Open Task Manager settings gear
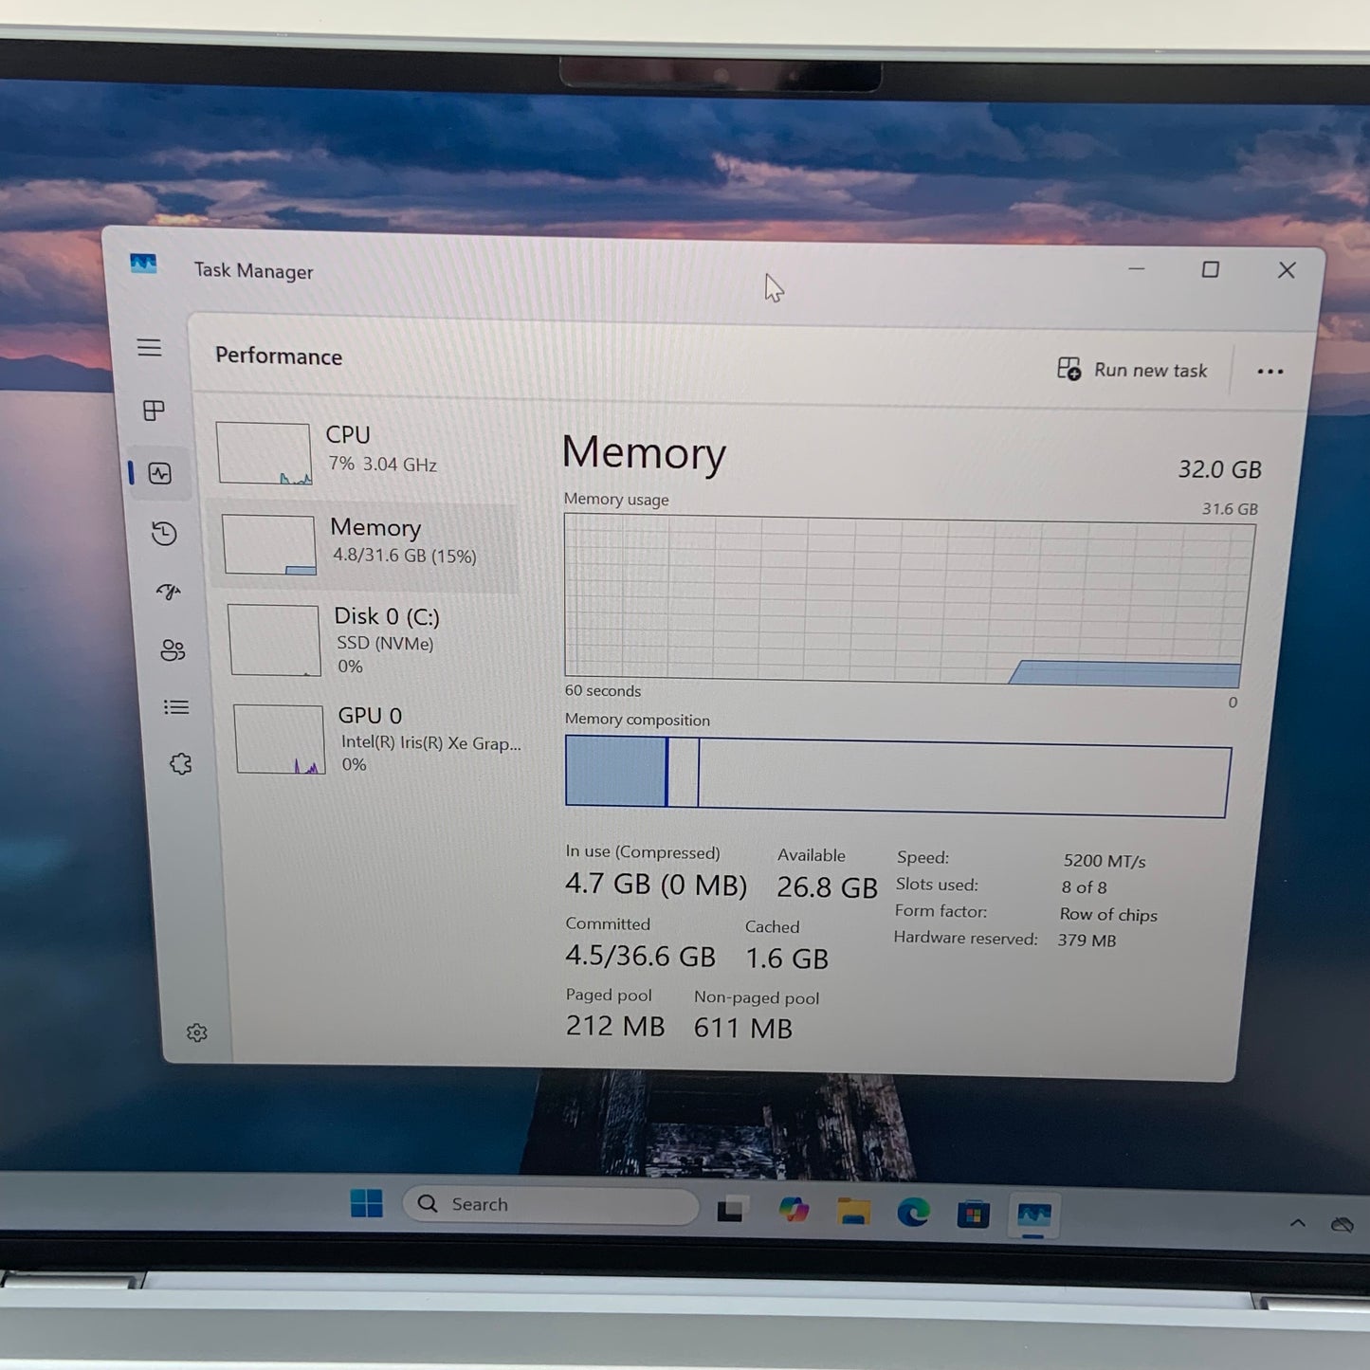 click(196, 1032)
